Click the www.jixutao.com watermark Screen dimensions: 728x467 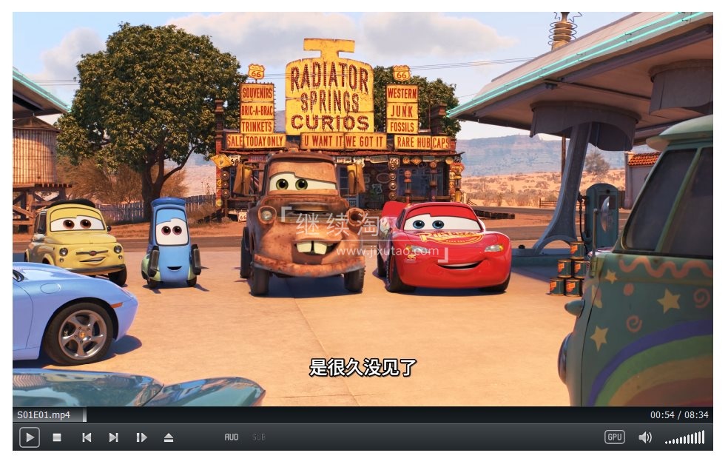click(x=387, y=252)
